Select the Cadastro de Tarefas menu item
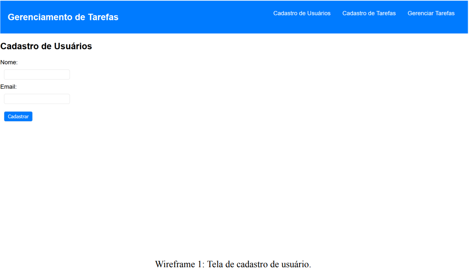Screen dimensions: 469x270 point(369,13)
